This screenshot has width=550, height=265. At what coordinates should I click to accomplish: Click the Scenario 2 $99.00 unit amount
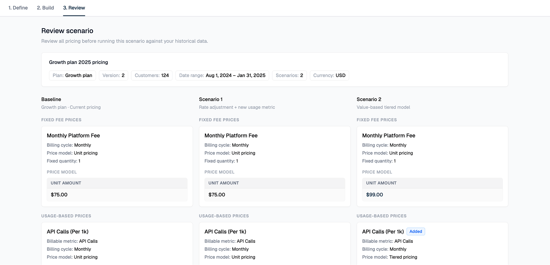pos(375,195)
